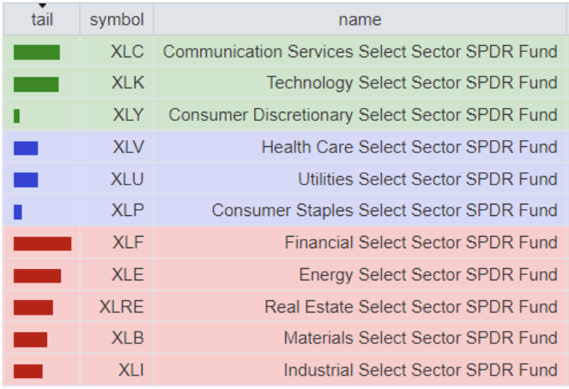Click the red tail bar for XLE
This screenshot has height=389, width=569.
tap(37, 276)
